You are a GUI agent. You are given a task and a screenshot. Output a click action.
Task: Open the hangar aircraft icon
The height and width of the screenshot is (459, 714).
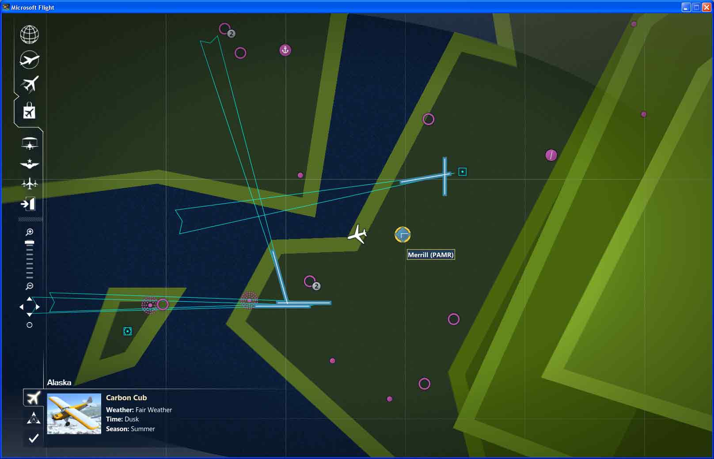(30, 144)
